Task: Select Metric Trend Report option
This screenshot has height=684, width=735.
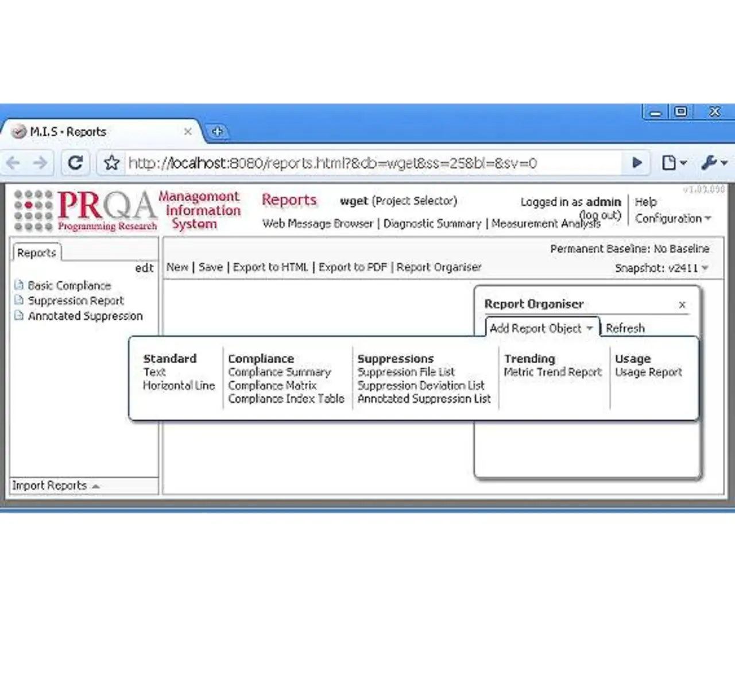Action: click(x=552, y=372)
